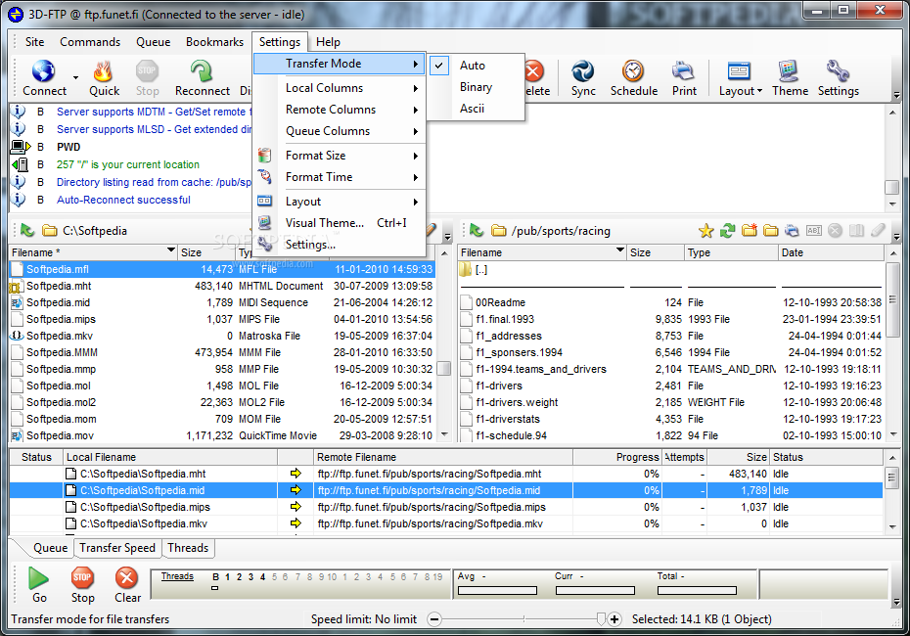The height and width of the screenshot is (636, 910).
Task: Stop the queue with red Stop icon
Action: pyautogui.click(x=82, y=577)
